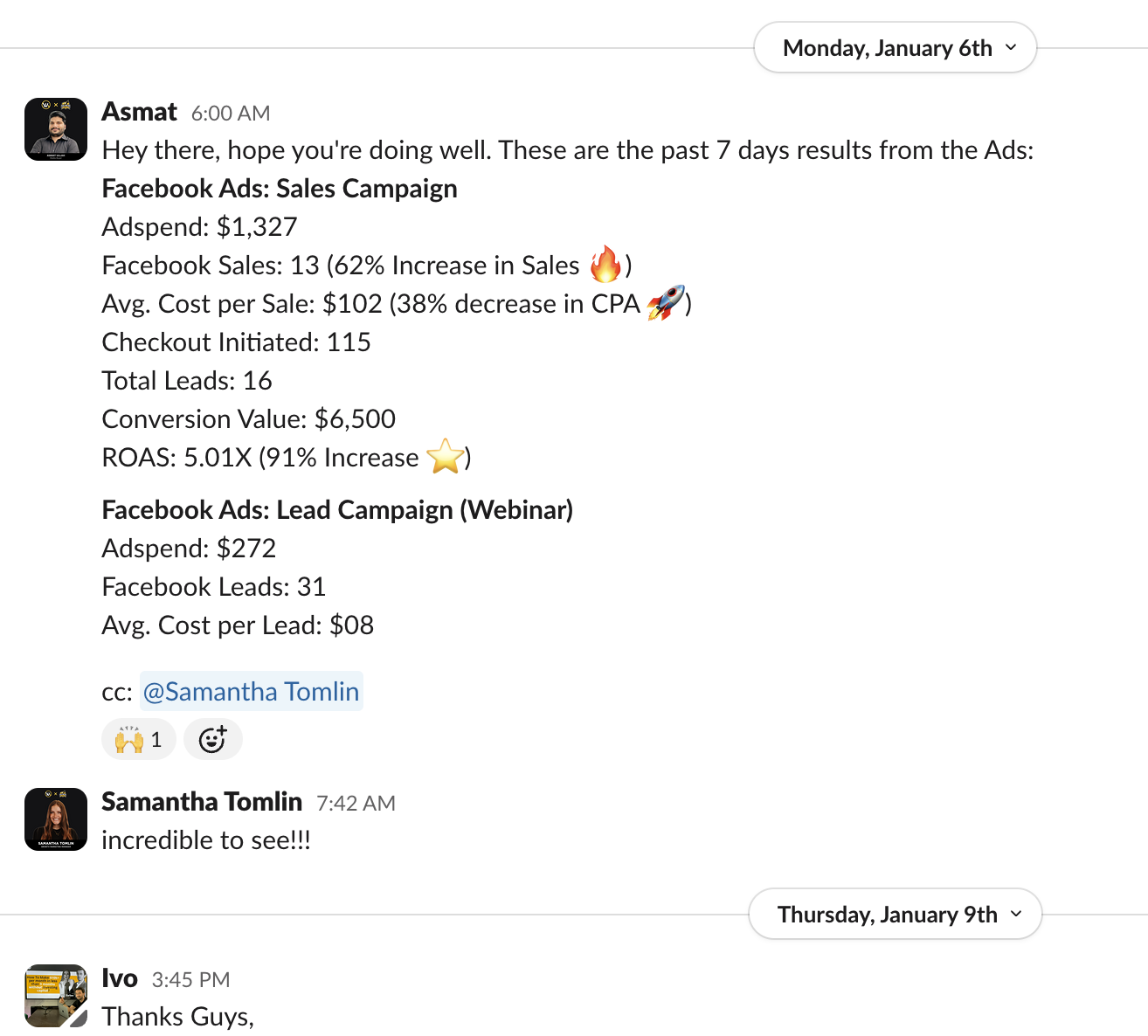Screen dimensions: 1148x1036
Task: Click the Ivo sender name
Action: tap(120, 978)
